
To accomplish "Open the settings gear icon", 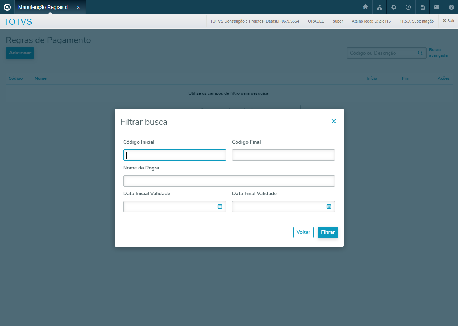I will point(394,7).
